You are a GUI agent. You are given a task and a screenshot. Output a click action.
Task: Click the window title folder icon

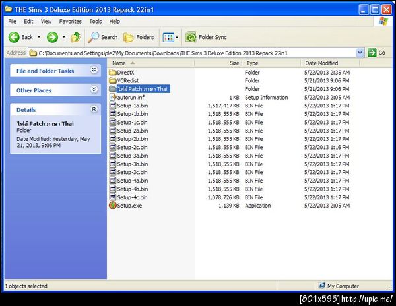pos(9,9)
